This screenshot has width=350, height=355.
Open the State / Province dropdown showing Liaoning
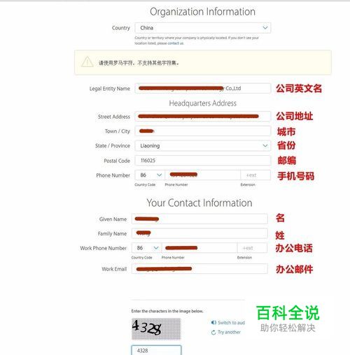point(203,146)
